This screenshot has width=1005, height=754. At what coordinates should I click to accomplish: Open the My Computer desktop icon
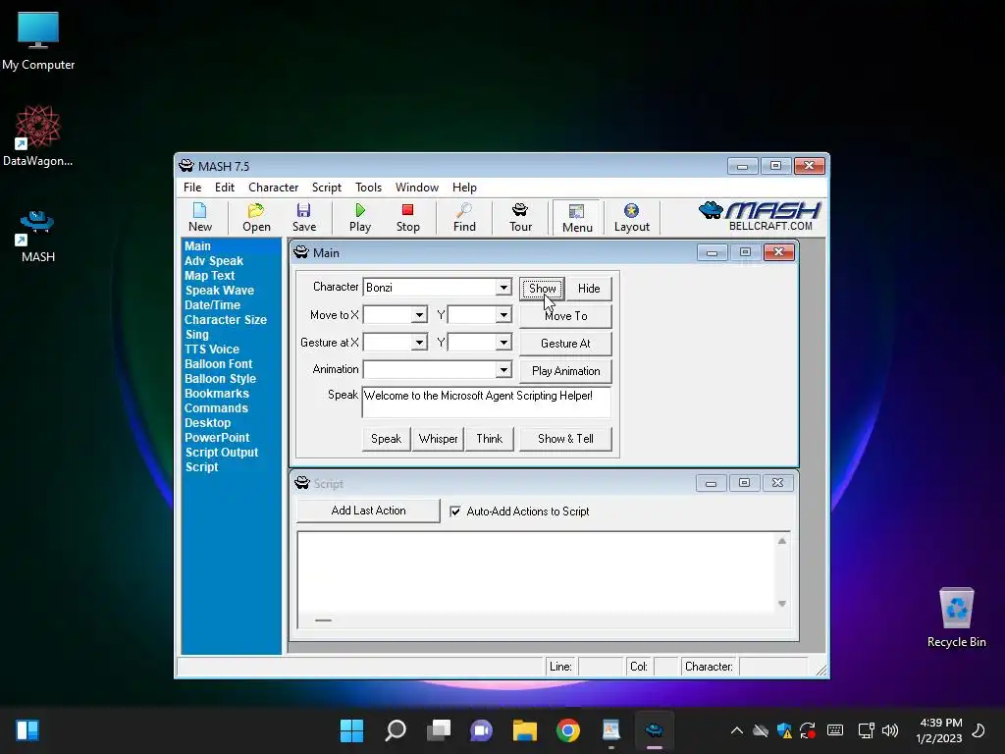(38, 41)
